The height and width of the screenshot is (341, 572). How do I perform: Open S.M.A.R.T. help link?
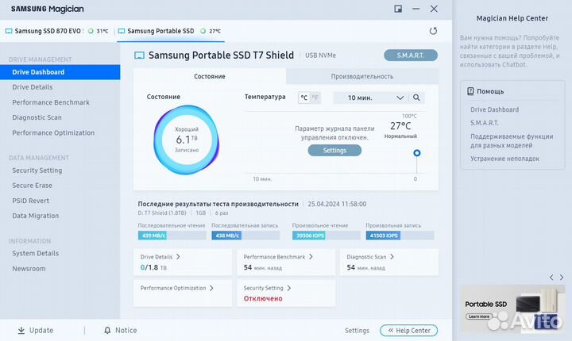[x=484, y=123]
